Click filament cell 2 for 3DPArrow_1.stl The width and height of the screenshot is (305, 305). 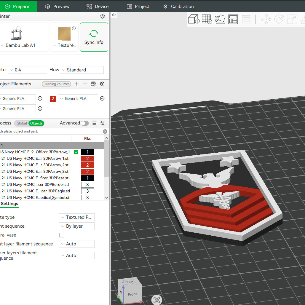[87, 159]
